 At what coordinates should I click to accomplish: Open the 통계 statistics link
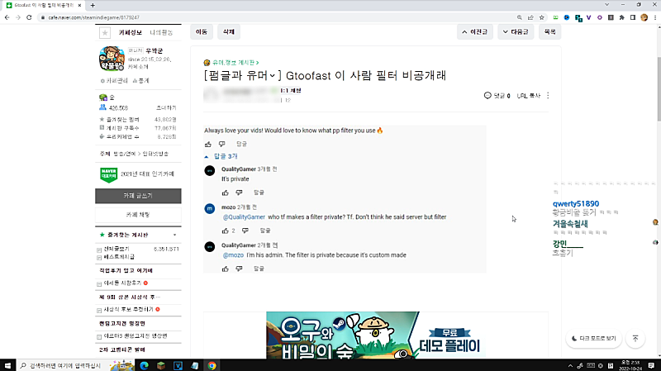[x=141, y=80]
